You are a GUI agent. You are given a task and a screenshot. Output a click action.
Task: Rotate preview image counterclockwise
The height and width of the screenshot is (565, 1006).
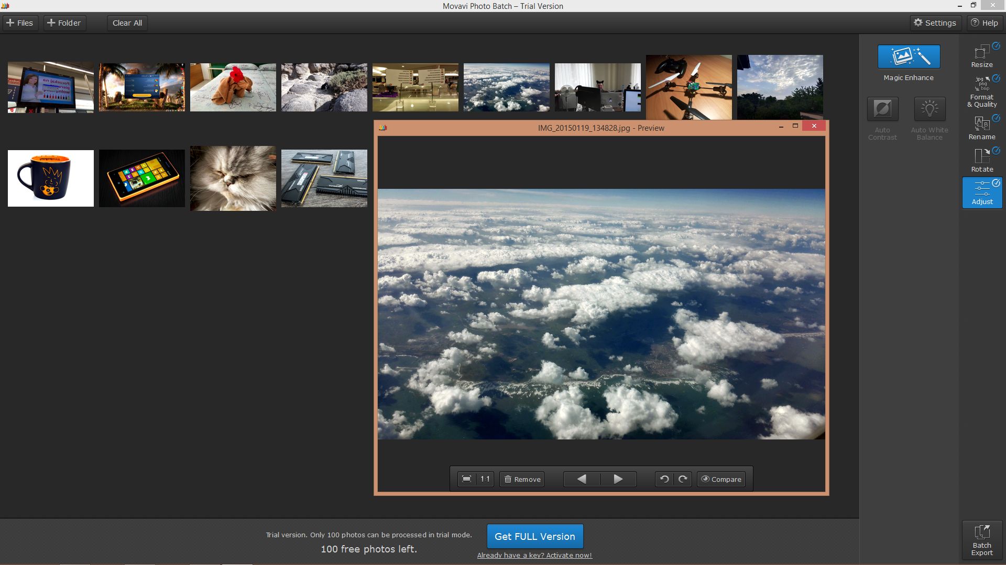click(664, 479)
